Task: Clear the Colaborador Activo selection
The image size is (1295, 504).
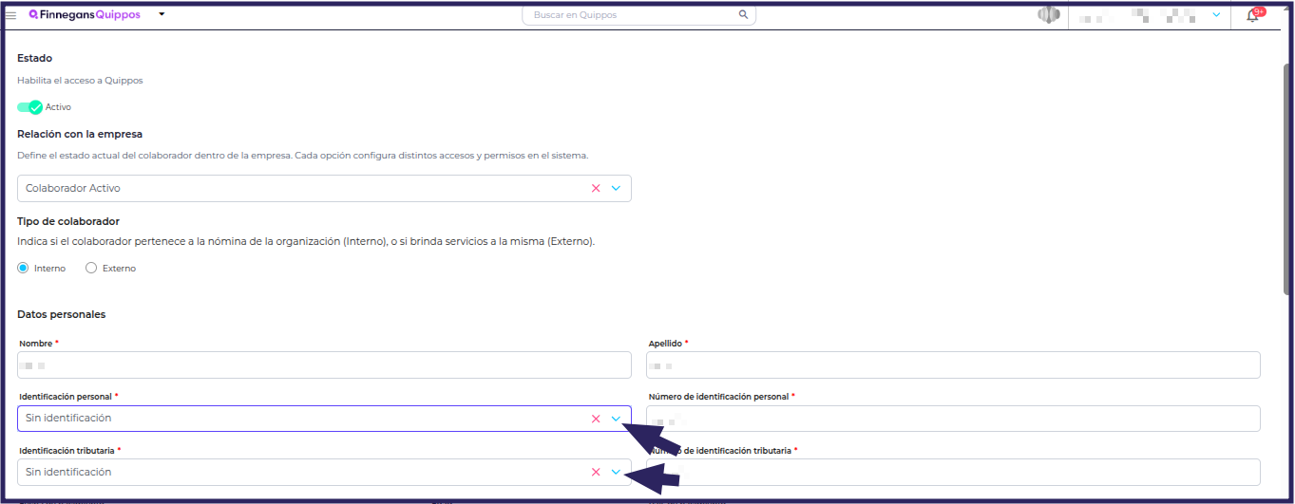Action: click(596, 188)
